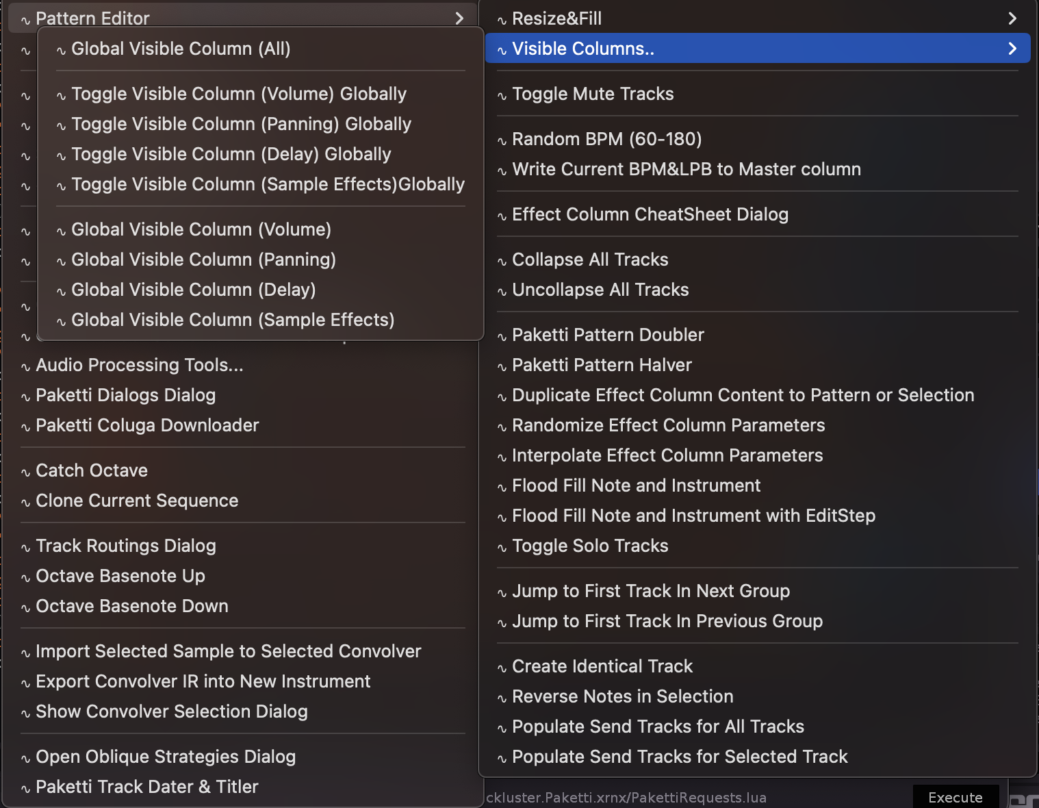Expand the Pattern Editor submenu arrow
This screenshot has height=808, width=1039.
(459, 18)
